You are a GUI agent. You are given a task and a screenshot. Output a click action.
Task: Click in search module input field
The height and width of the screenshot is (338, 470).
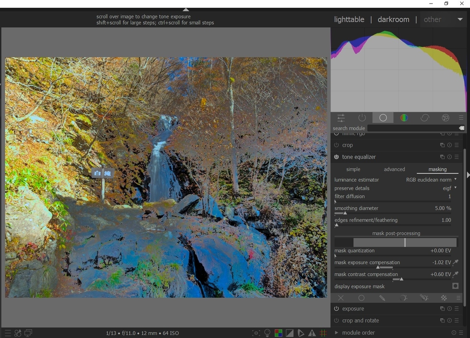413,128
